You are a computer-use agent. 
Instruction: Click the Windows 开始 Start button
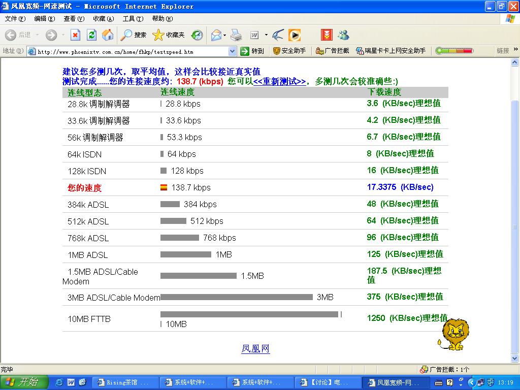(24, 382)
